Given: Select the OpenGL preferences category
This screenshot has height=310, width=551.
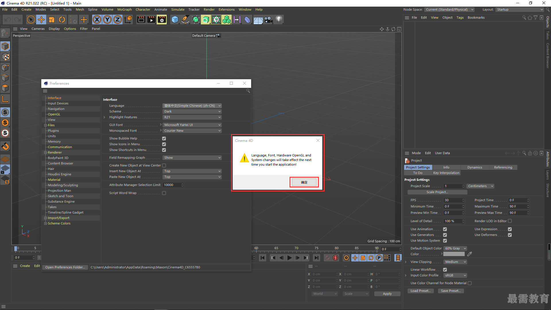Looking at the screenshot, I should tap(54, 114).
